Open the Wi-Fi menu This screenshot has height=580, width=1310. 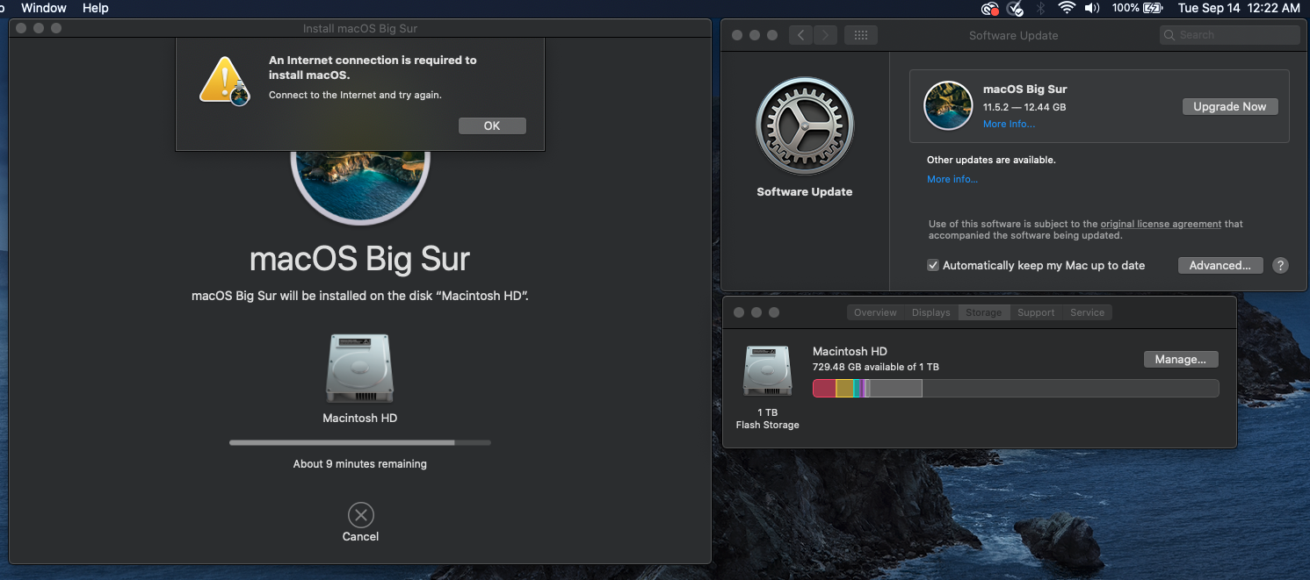click(1067, 8)
